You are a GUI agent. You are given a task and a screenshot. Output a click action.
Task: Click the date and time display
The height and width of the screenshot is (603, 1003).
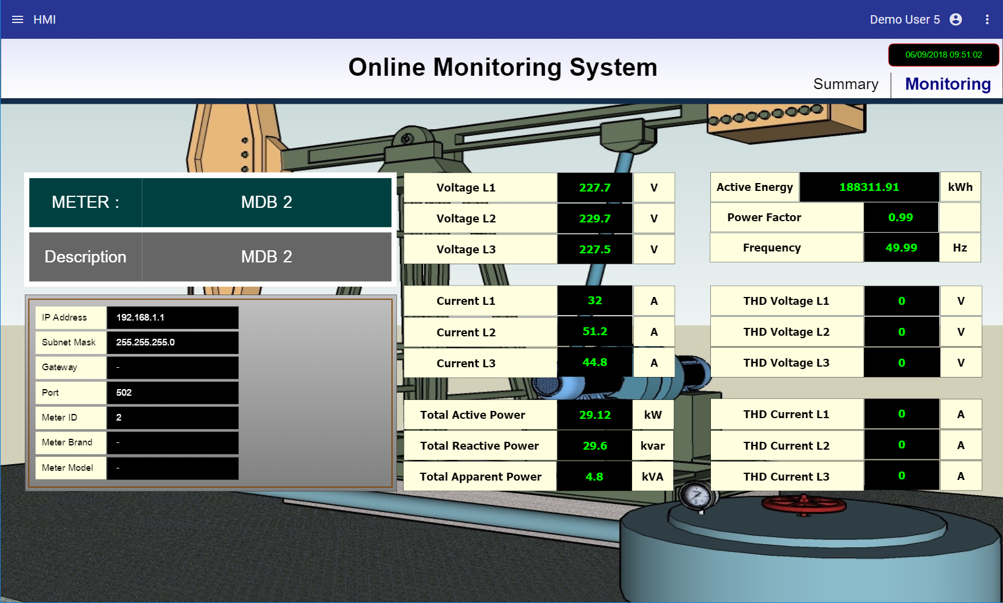pos(943,55)
